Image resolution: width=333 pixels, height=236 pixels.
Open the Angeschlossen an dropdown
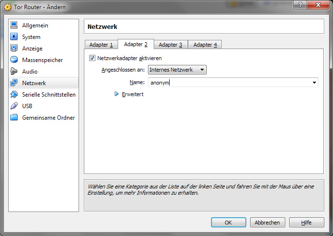[x=177, y=70]
